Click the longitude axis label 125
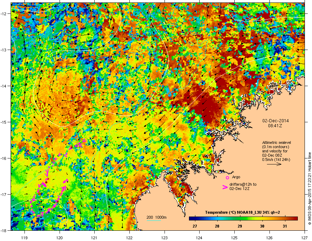312x241 pixels. [x=235, y=238]
